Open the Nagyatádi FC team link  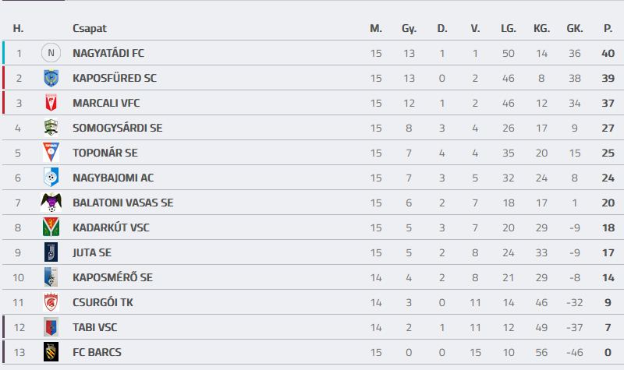click(x=108, y=54)
